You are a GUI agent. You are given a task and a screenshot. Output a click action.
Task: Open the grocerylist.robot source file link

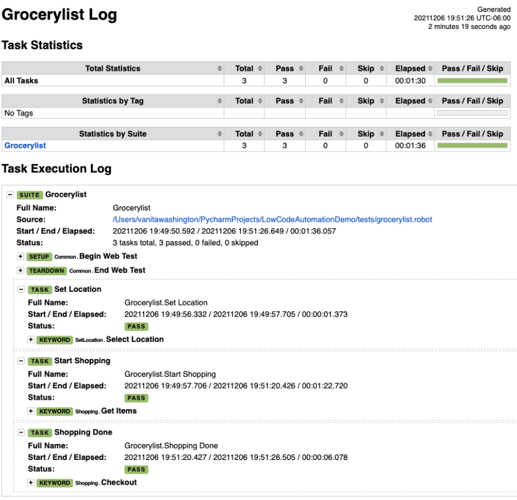coord(272,219)
